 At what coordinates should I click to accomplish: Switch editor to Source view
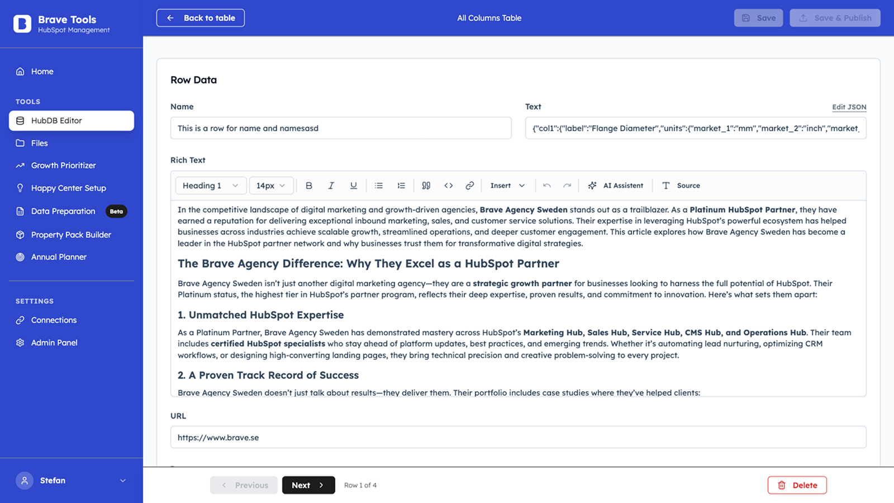click(x=681, y=186)
